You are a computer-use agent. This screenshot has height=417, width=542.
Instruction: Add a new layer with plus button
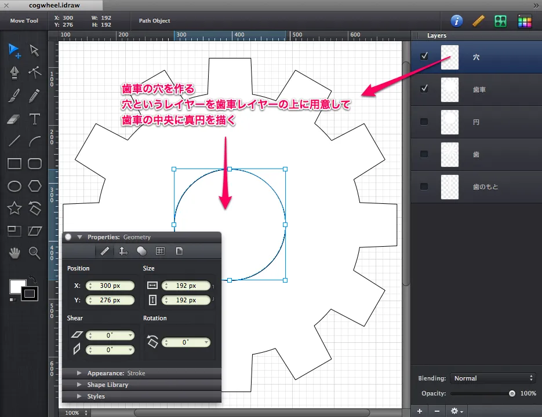tap(420, 411)
